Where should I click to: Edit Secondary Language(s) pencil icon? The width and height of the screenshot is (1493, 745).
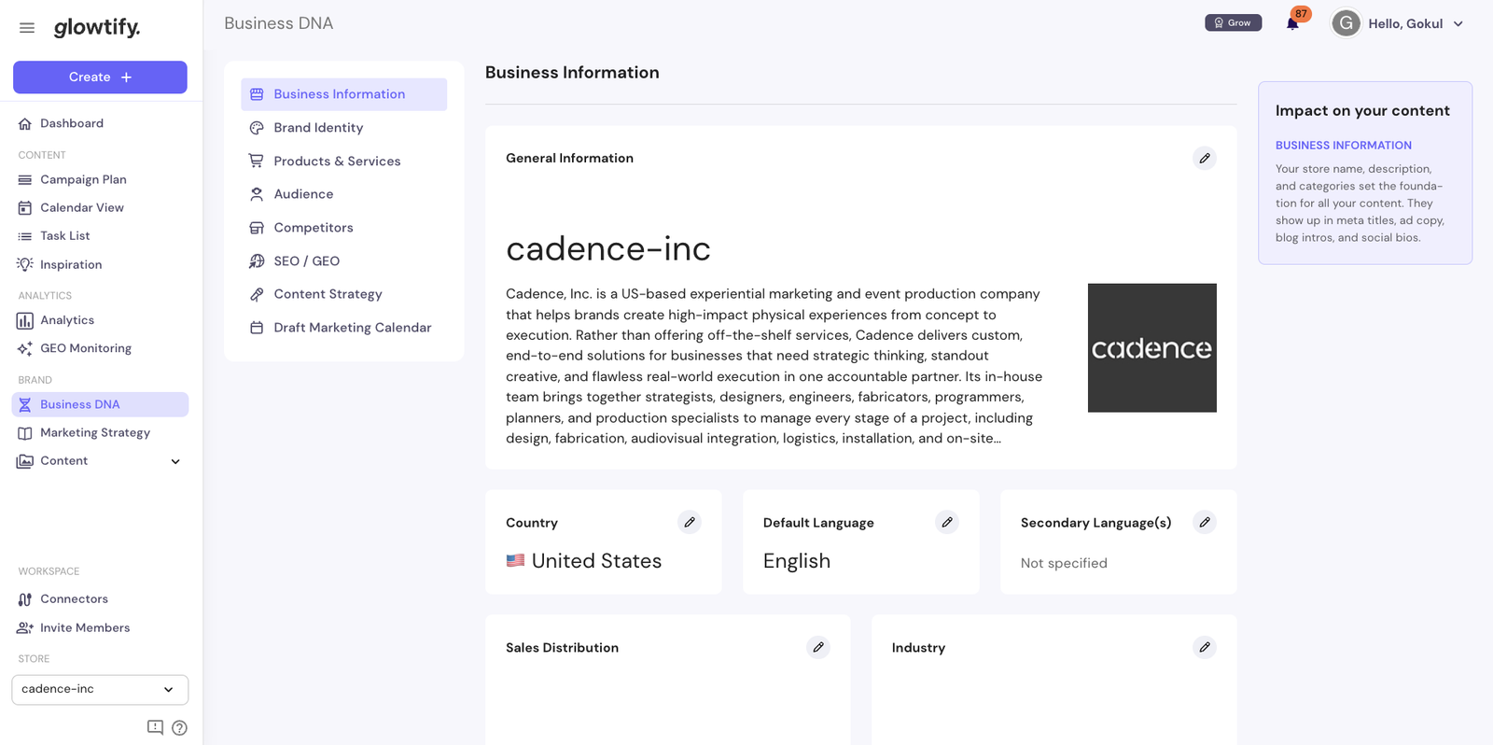(1205, 523)
